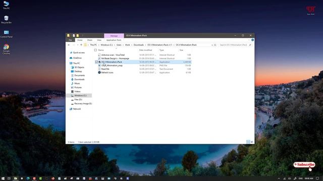The width and height of the screenshot is (323, 181).
Task: Select the Antivirus scan - VirusTotal shortcut
Action: pyautogui.click(x=113, y=55)
